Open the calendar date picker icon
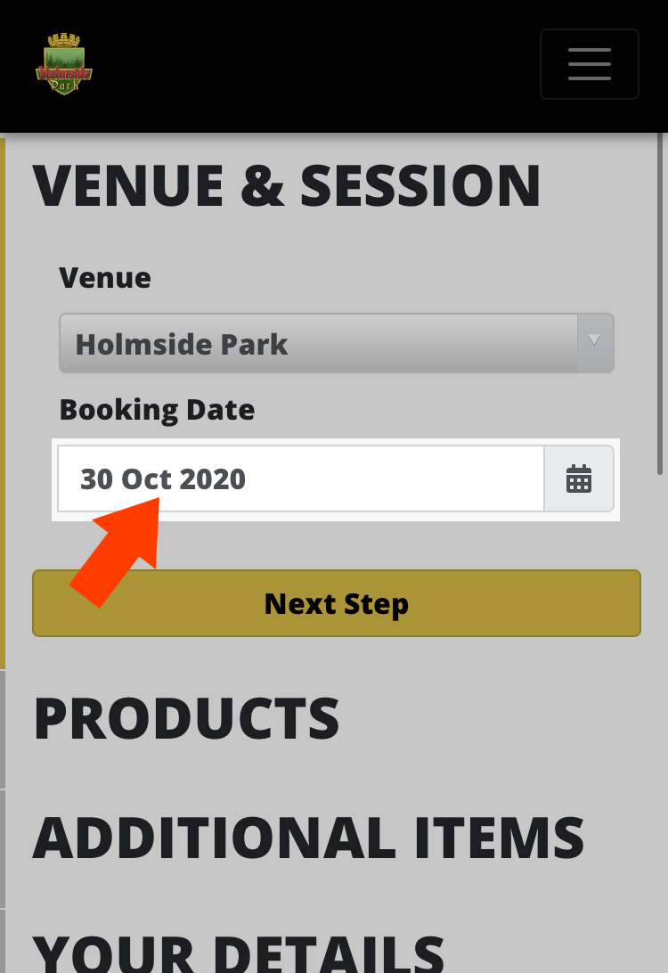The width and height of the screenshot is (668, 973). [579, 478]
